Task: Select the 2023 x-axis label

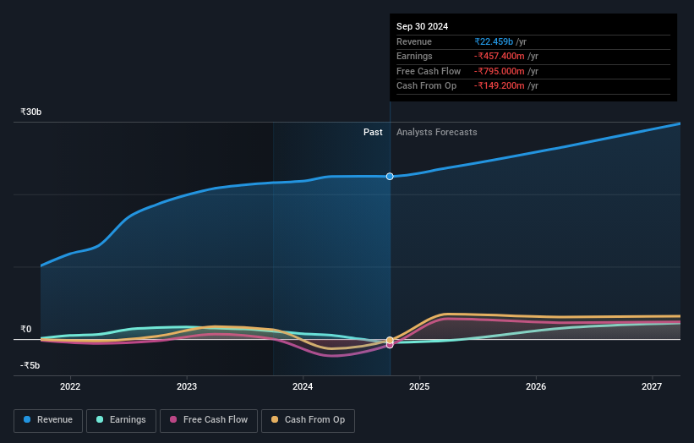Action: tap(187, 387)
